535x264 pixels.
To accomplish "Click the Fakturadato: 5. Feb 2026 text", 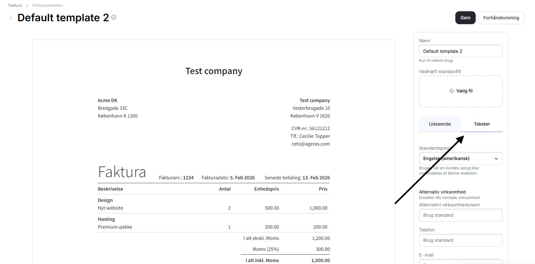I will click(228, 178).
